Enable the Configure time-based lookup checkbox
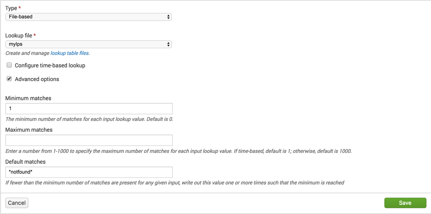Image resolution: width=431 pixels, height=214 pixels. [9, 65]
